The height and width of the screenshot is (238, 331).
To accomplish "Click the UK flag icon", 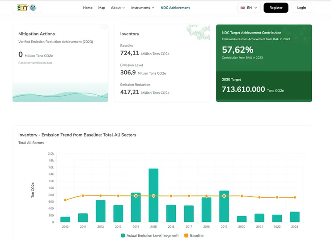I will 243,8.
